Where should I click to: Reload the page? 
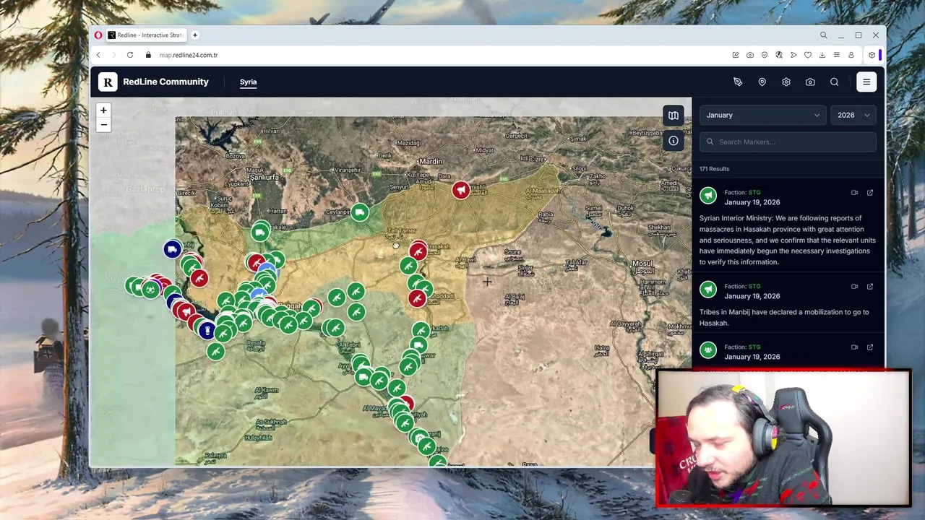tap(130, 55)
